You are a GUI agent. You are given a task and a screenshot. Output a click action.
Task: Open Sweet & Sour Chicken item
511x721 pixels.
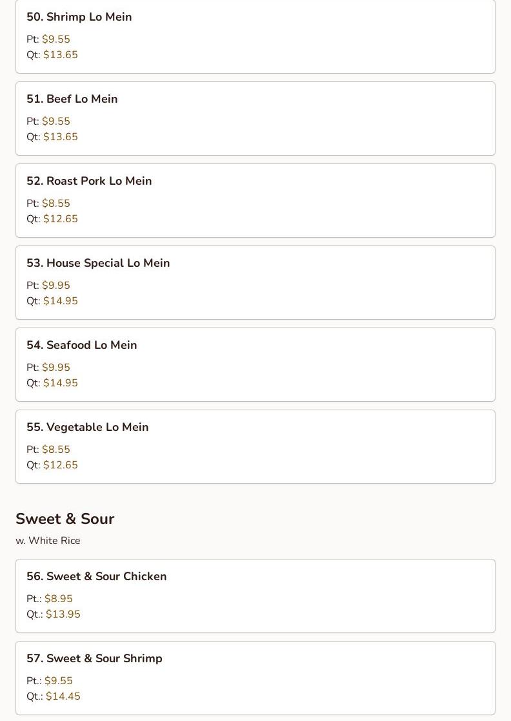[96, 577]
